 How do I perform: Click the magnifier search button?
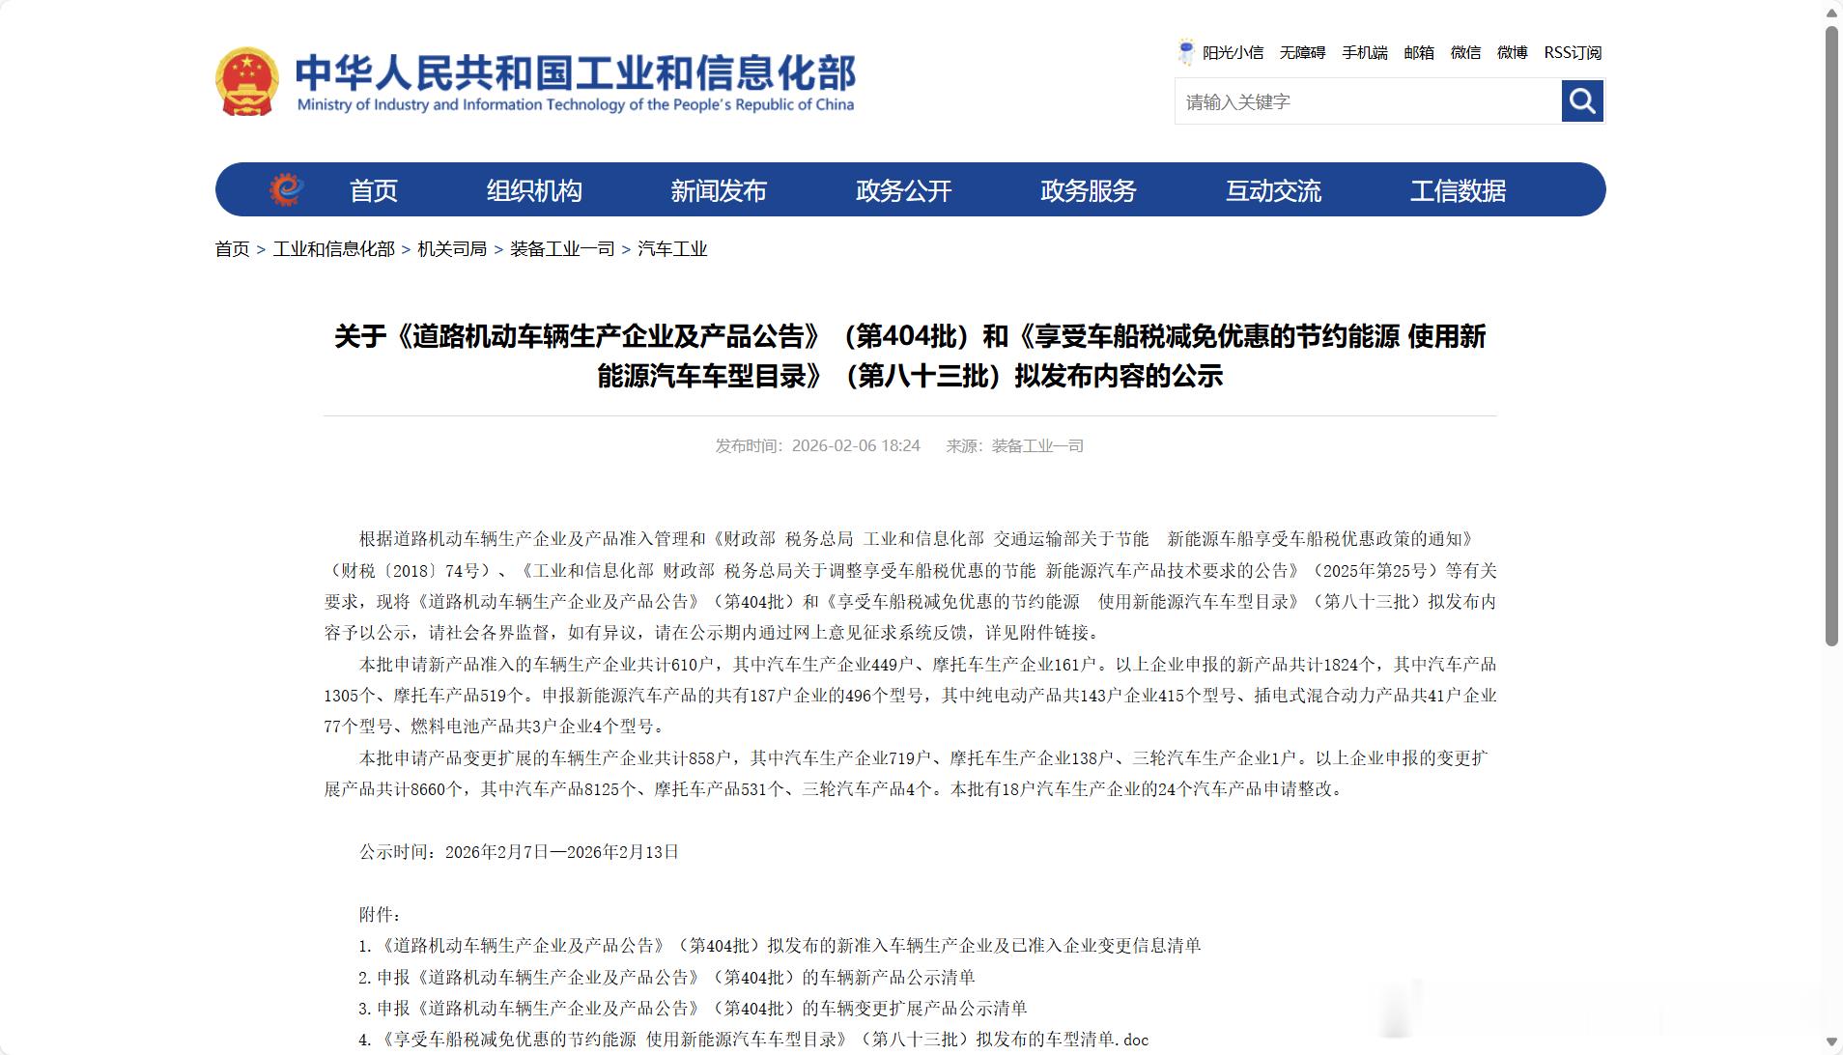1582,100
